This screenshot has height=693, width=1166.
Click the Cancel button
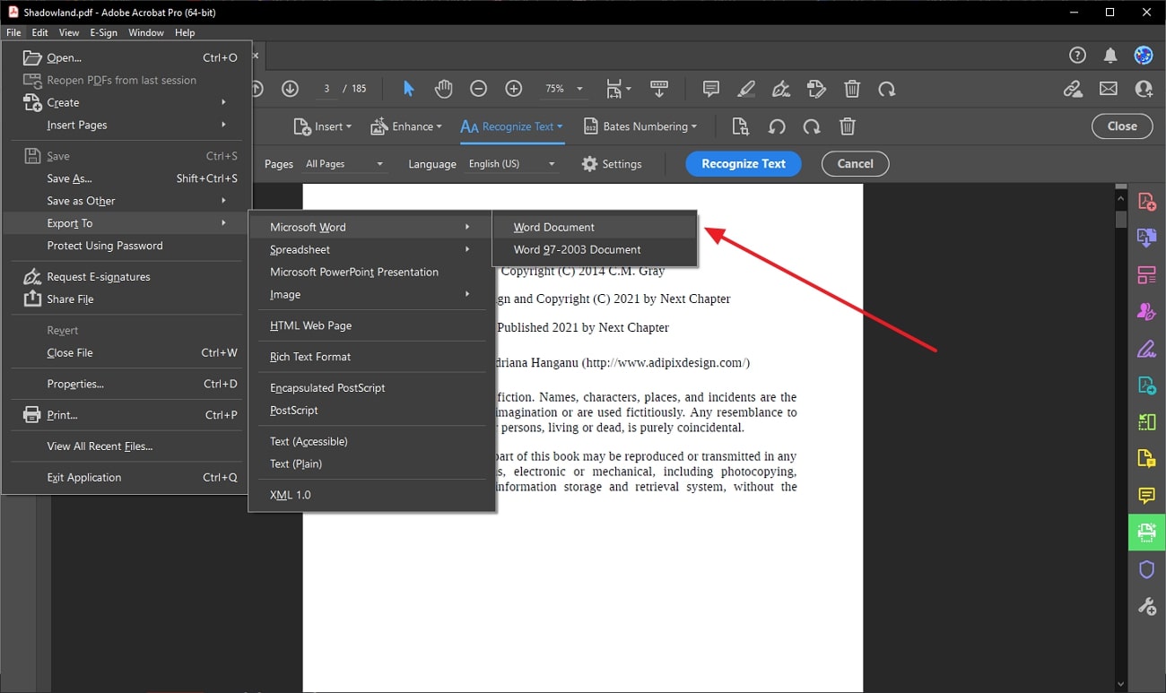click(855, 164)
